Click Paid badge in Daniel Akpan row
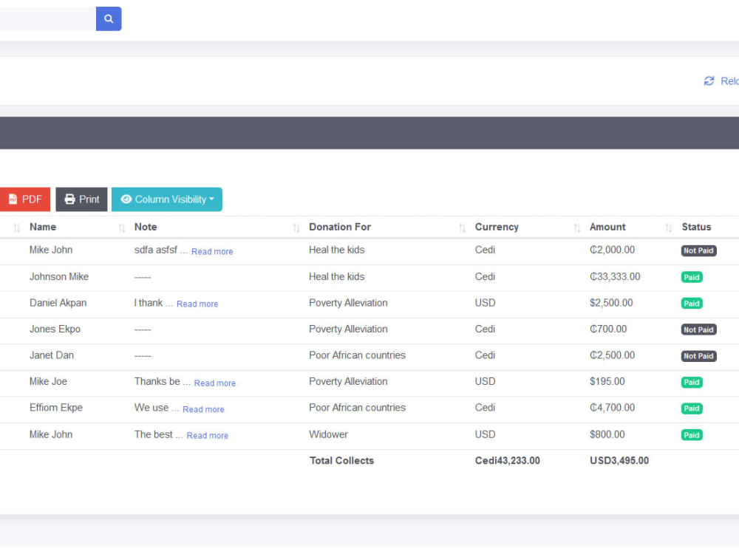This screenshot has width=739, height=554. 692,304
